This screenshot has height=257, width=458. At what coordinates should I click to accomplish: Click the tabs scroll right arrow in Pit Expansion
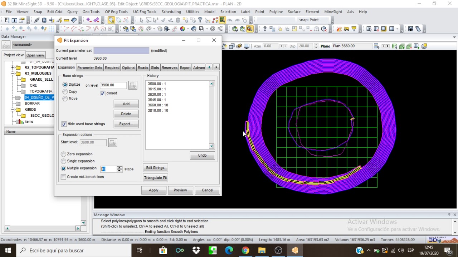[216, 67]
